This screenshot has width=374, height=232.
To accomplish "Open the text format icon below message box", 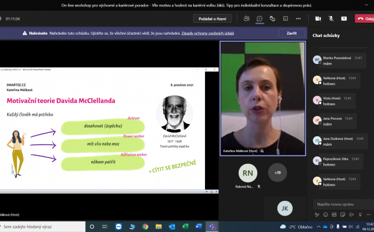I will point(317,214).
